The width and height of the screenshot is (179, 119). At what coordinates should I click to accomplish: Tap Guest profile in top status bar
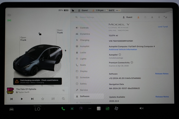pyautogui.click(x=83, y=10)
